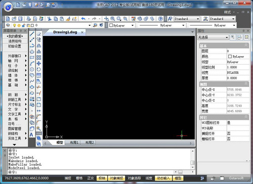Click the 浩辰结构 button
Viewport: 253px width, 184px height.
tap(15, 41)
